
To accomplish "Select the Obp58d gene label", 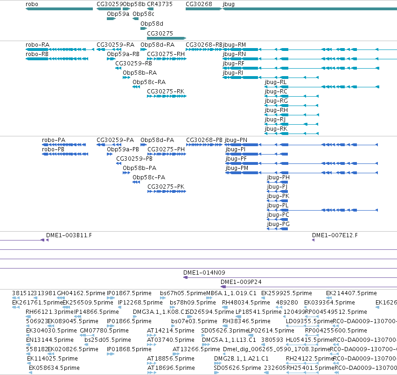I will tap(152, 24).
